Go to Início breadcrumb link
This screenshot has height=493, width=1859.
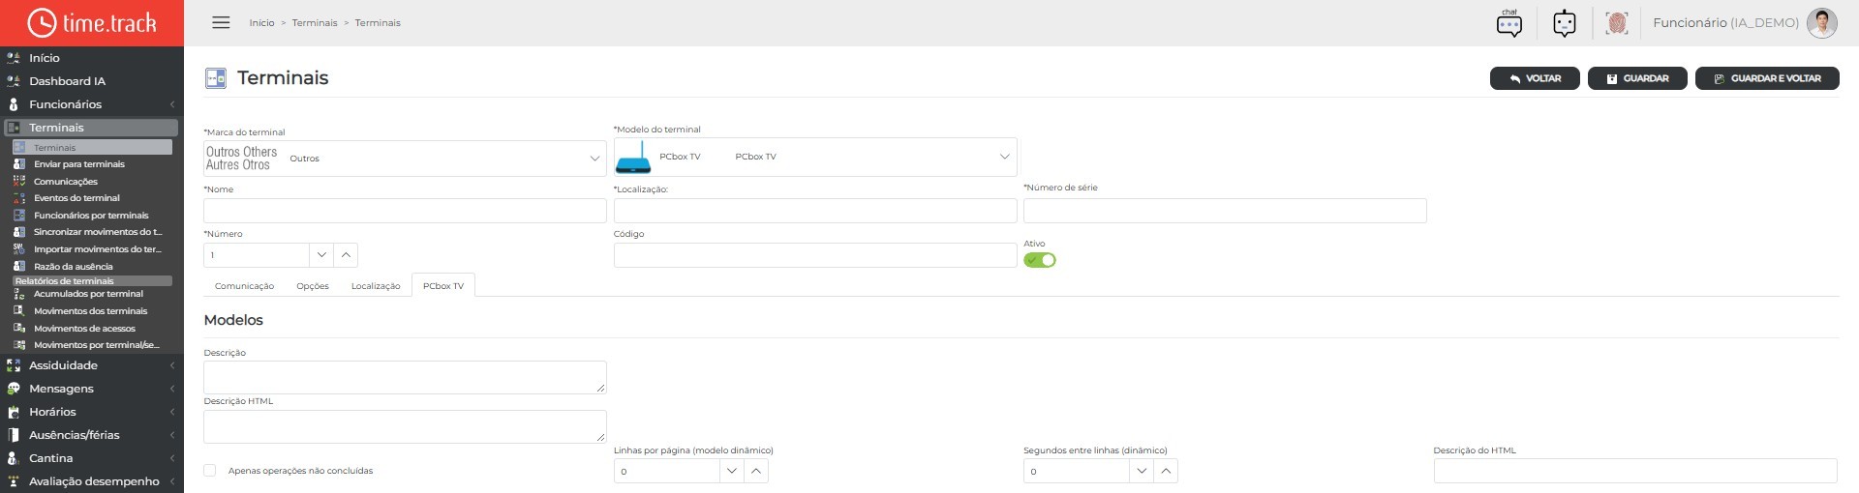261,22
